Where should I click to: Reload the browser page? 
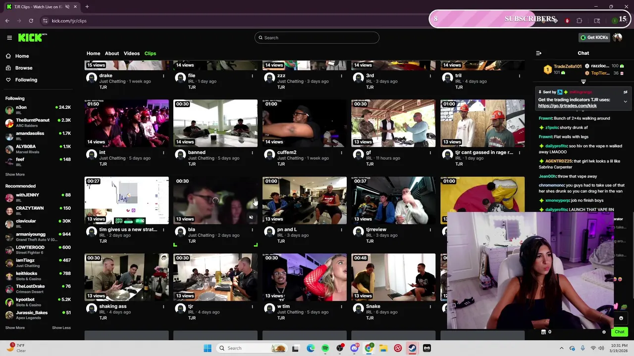[31, 21]
